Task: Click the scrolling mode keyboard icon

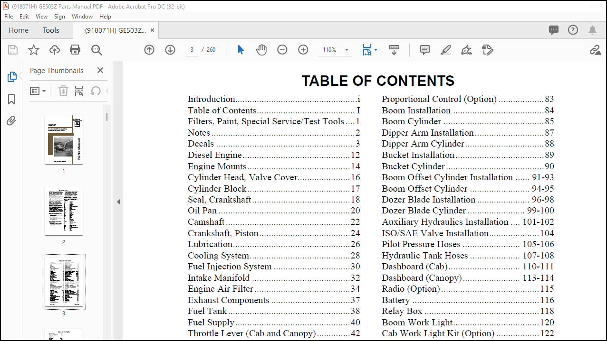Action: point(394,50)
